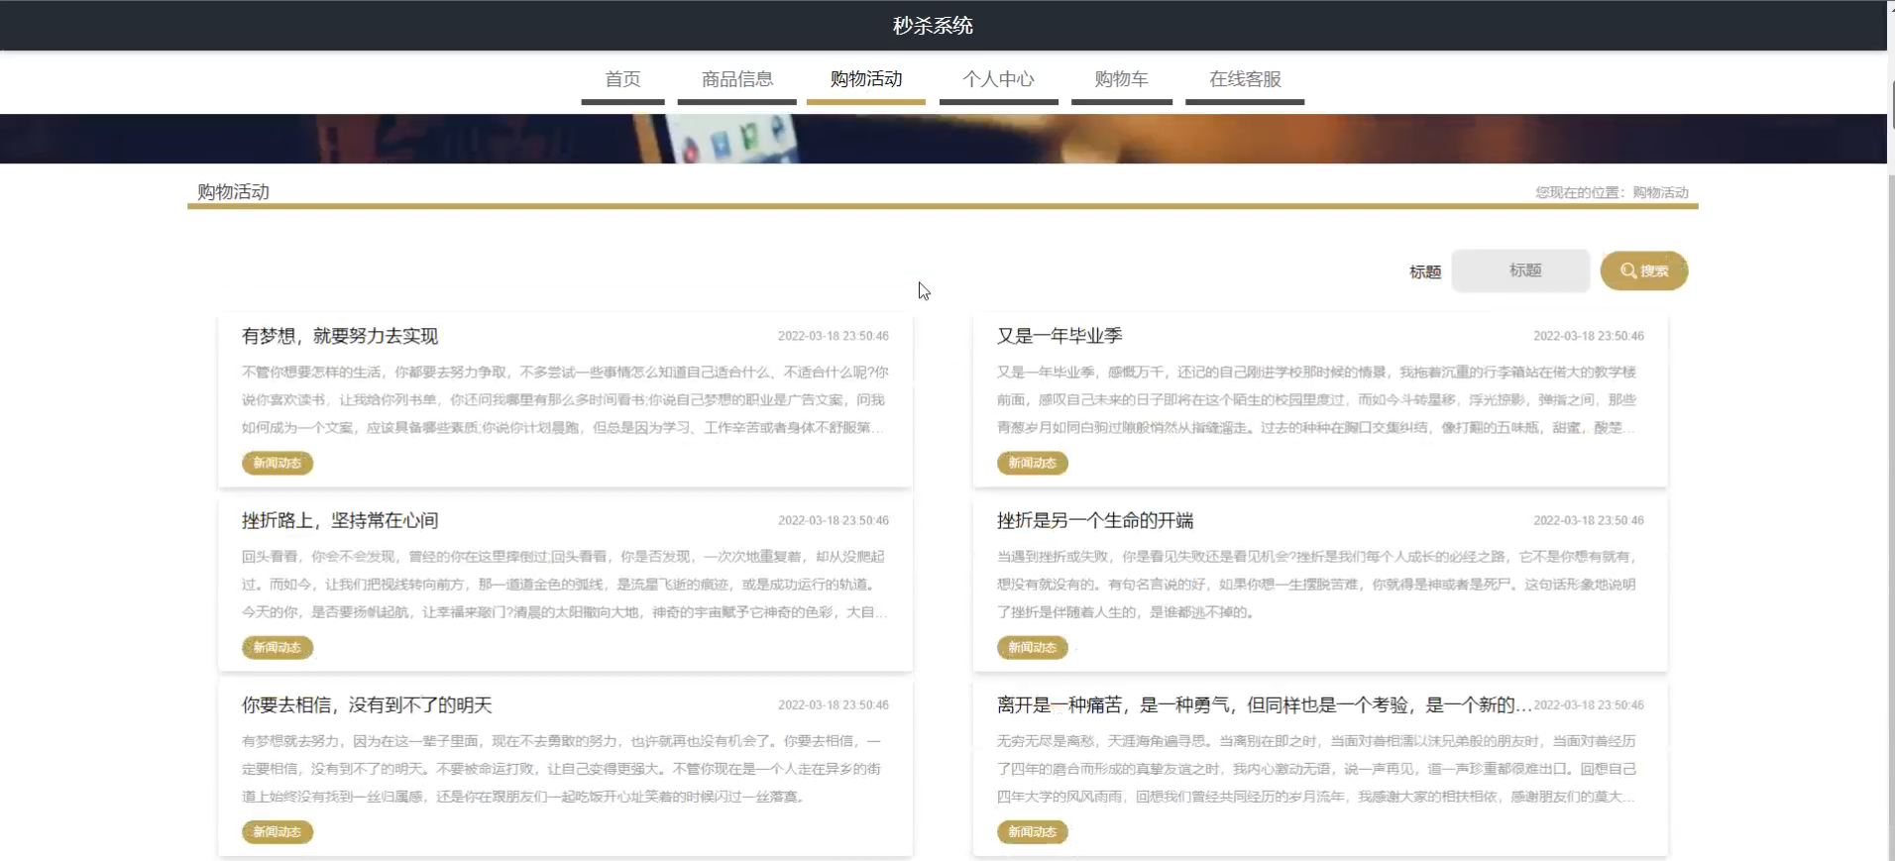
Task: Select the 购物活动 navigation tab
Action: pos(865,79)
